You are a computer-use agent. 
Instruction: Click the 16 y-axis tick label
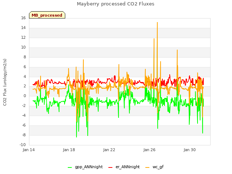pyautogui.click(x=23, y=18)
